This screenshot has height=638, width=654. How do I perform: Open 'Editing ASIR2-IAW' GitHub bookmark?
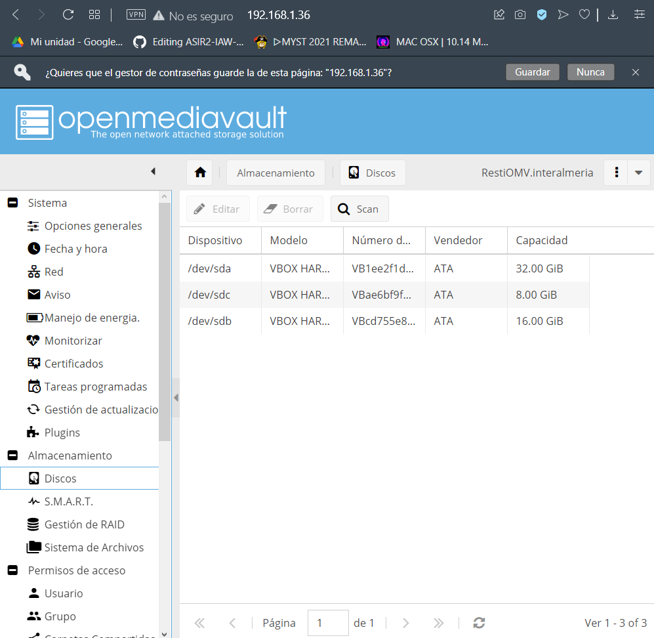coord(188,42)
